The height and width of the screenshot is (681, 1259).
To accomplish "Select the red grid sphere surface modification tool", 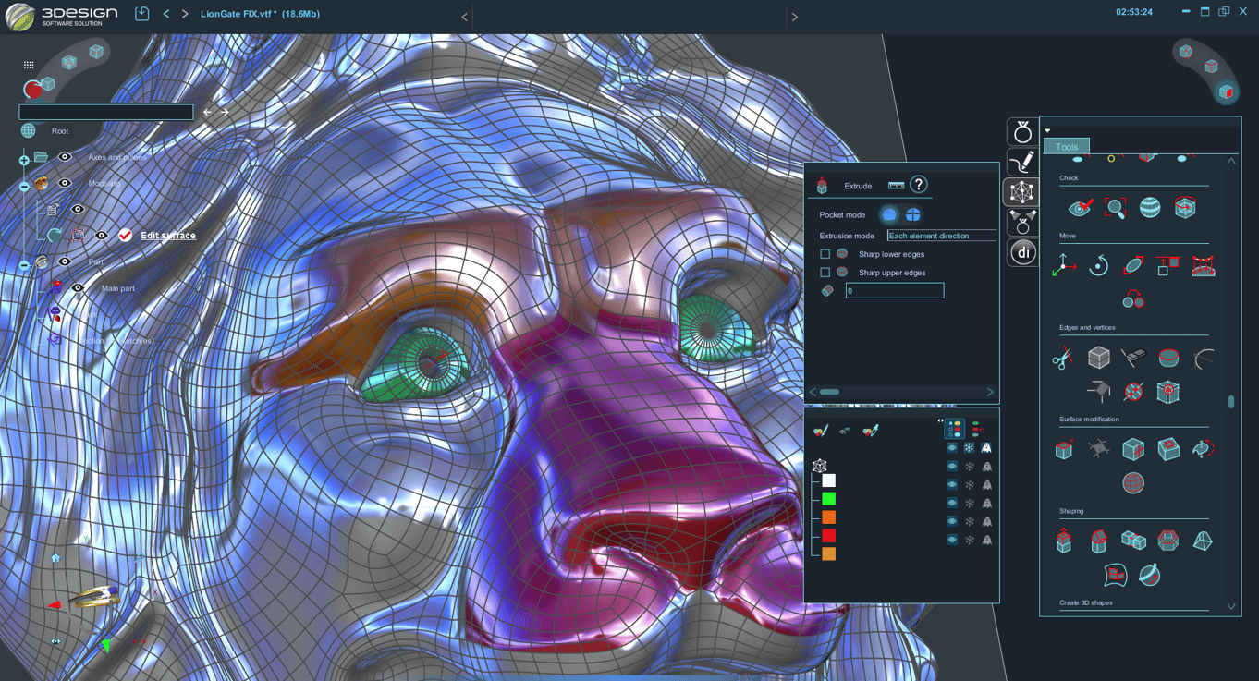I will 1133,482.
